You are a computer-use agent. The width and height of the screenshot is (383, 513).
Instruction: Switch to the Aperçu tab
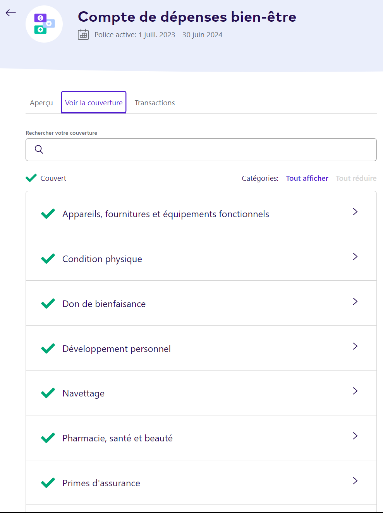coord(41,103)
